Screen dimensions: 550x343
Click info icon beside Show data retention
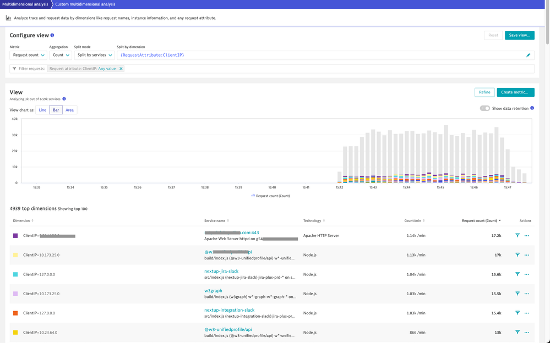(532, 108)
